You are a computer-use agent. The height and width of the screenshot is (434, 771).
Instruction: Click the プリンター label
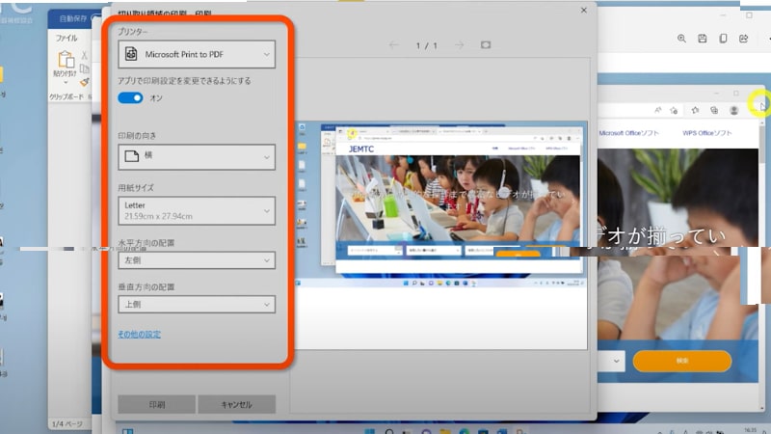(x=133, y=32)
